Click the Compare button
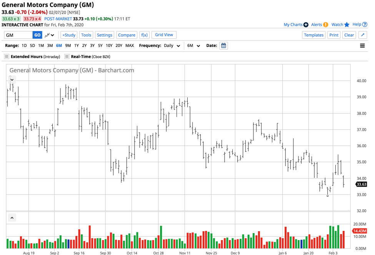 coord(127,35)
